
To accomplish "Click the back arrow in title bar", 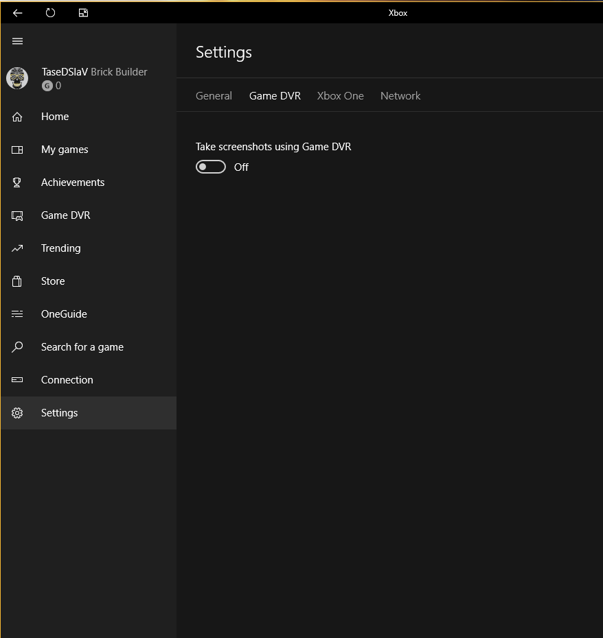I will point(18,13).
